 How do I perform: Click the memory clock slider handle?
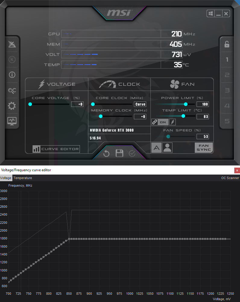coord(101,116)
